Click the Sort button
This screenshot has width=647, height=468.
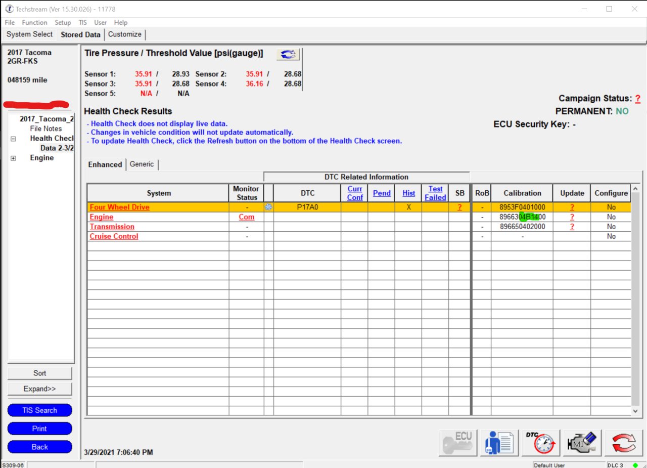[x=40, y=373]
